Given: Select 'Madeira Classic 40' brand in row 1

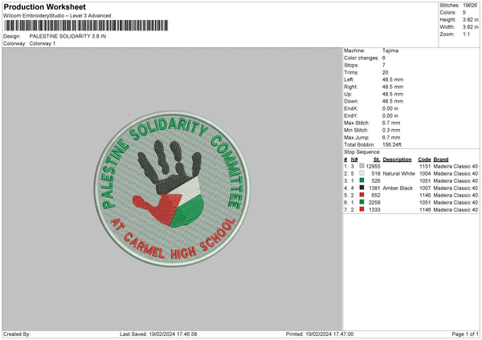Looking at the screenshot, I should 455,166.
